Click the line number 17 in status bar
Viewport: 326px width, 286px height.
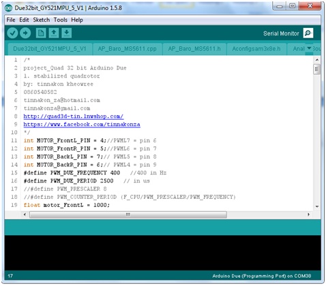[x=10, y=276]
